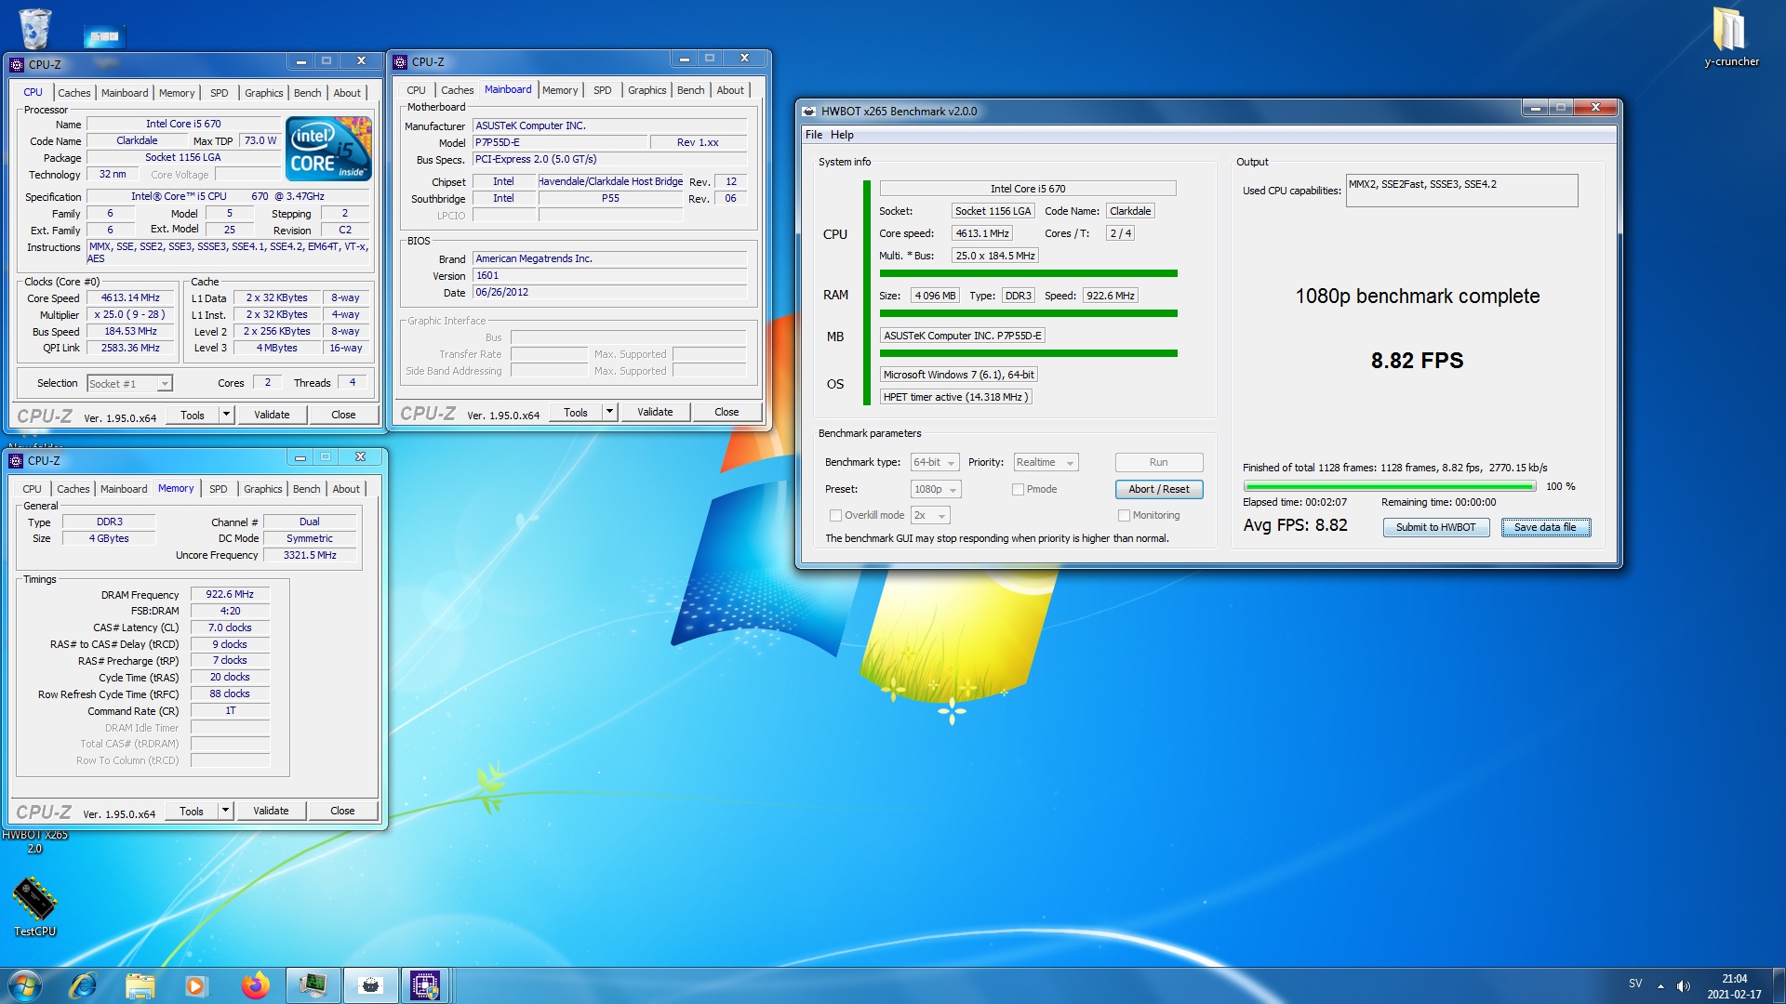Open the Help menu in HWBOT x265
This screenshot has width=1786, height=1004.
point(842,135)
